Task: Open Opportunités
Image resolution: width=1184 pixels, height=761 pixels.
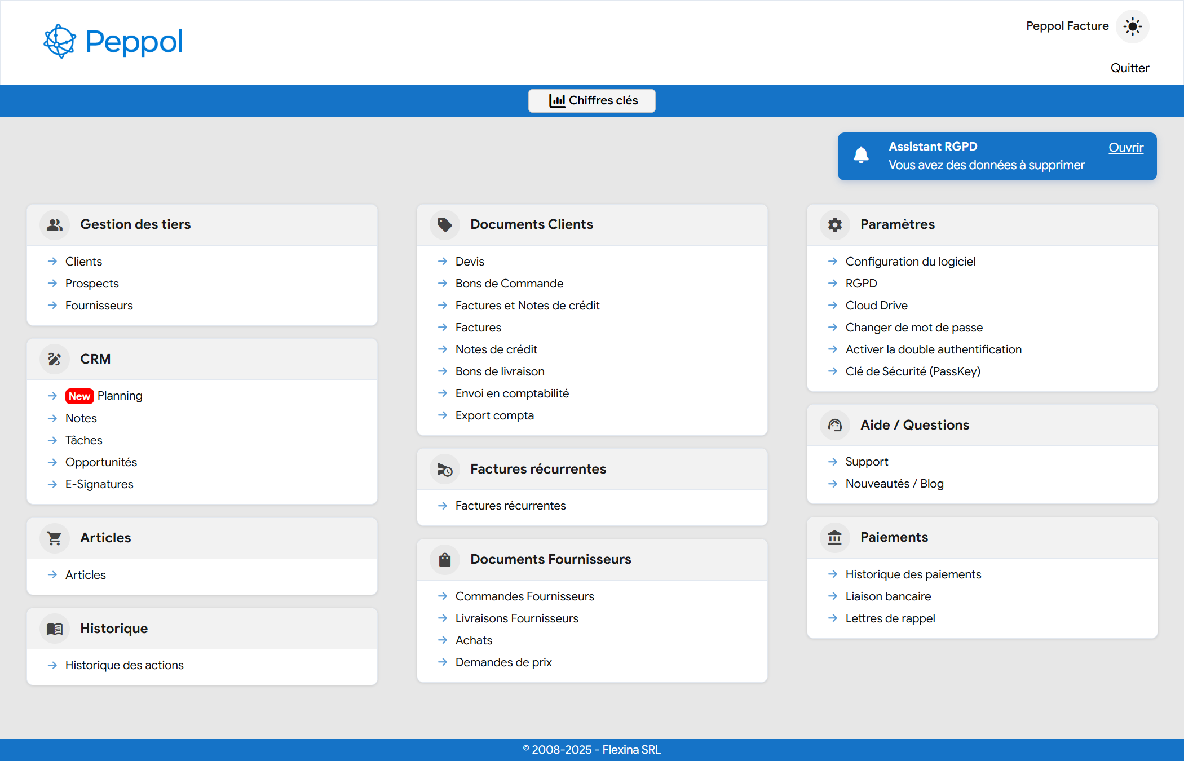Action: coord(101,462)
